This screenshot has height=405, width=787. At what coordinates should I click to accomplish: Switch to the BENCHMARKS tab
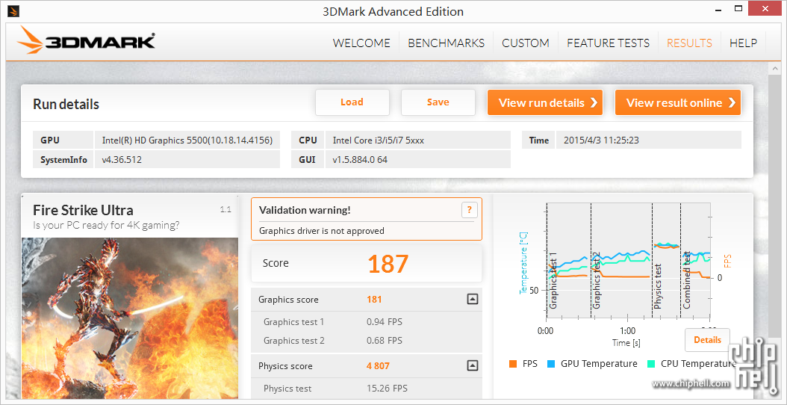(447, 43)
